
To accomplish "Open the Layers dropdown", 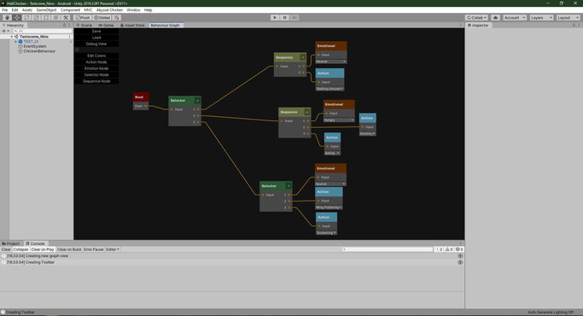I will 541,17.
